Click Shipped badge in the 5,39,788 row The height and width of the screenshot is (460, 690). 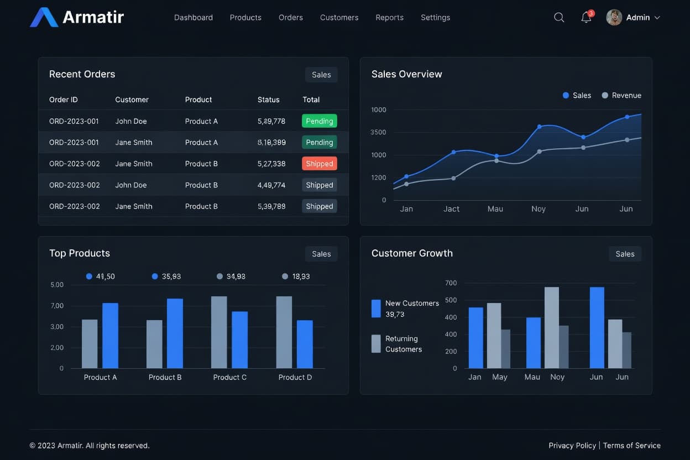pos(320,206)
